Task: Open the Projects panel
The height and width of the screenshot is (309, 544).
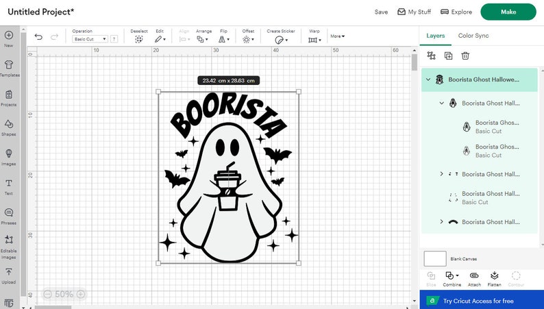Action: point(9,98)
